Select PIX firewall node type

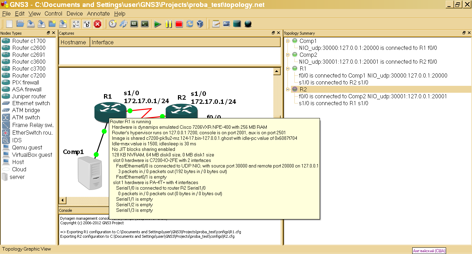[x=28, y=82]
